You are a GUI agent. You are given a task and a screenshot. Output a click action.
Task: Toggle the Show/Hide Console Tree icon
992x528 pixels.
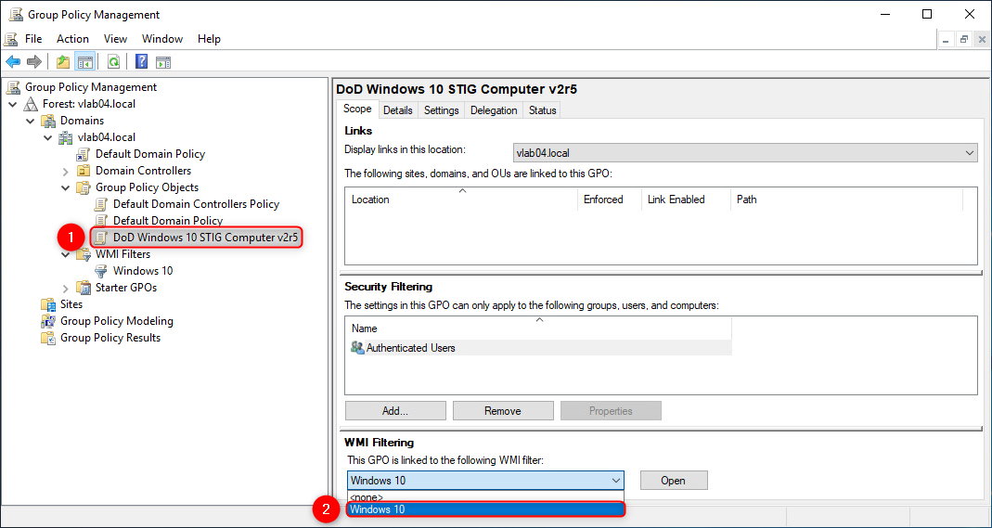pos(84,62)
